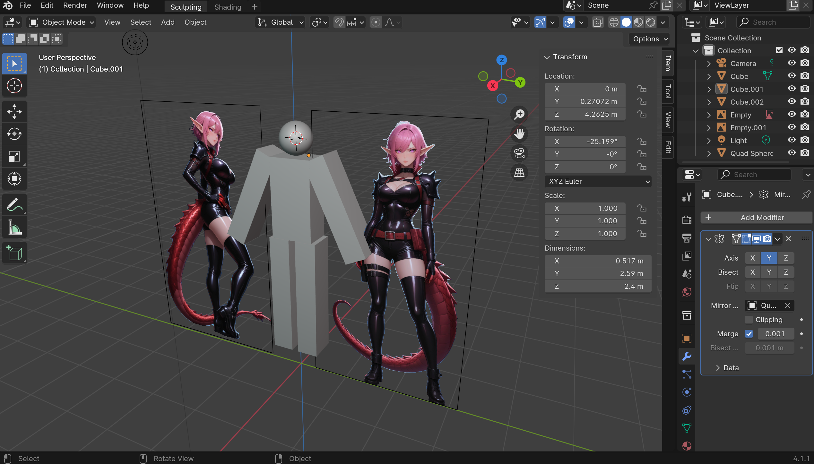Enable Bisect on Z axis
The height and width of the screenshot is (464, 814).
(x=786, y=272)
